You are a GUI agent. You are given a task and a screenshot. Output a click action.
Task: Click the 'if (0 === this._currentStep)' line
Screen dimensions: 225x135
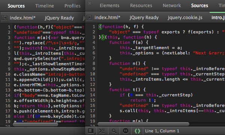[156, 95]
